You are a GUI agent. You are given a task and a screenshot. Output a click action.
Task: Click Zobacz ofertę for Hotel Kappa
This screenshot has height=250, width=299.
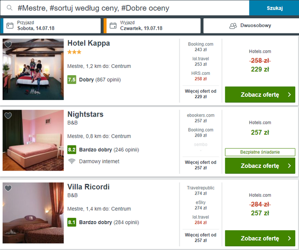click(260, 94)
